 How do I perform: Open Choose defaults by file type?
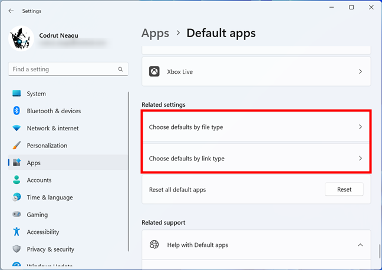pos(256,127)
